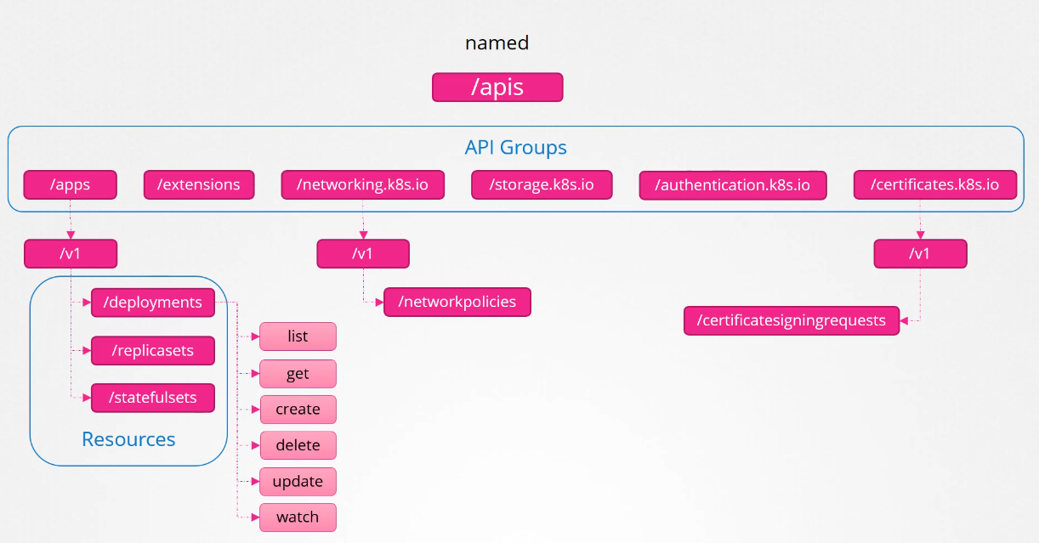The image size is (1039, 543).
Task: Select the /replicasets resource box
Action: [x=153, y=351]
